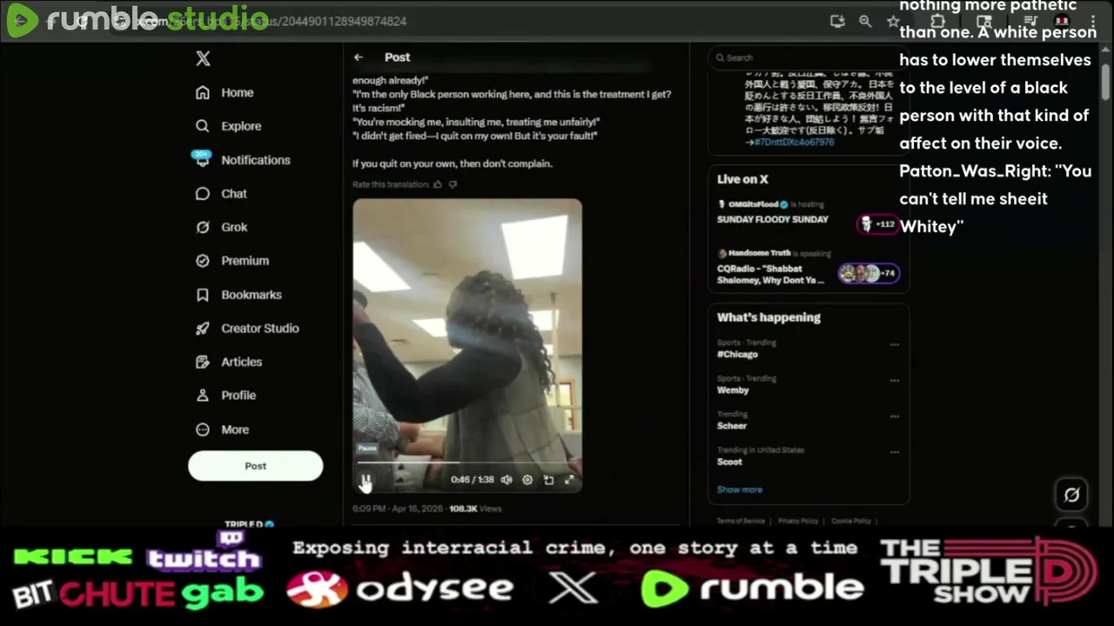Open the +74 listeners badge
The height and width of the screenshot is (626, 1114).
[x=869, y=273]
